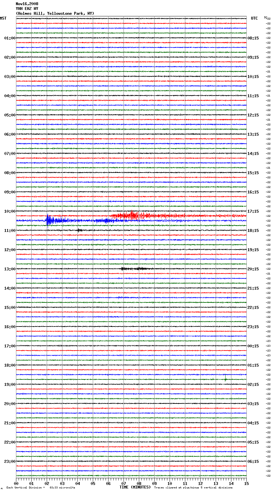Click the MST time label '01:00'
This screenshot has height=492, width=272.
[10, 38]
